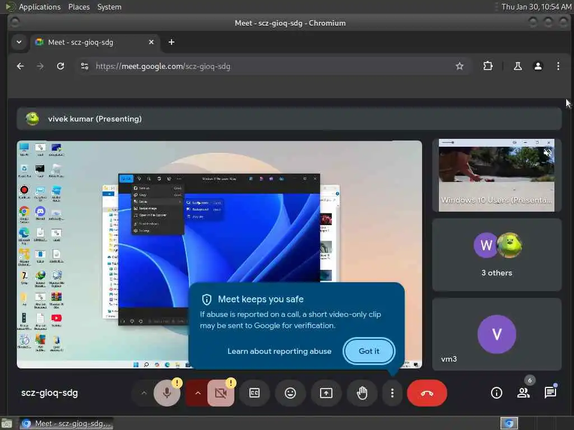
Task: Click the browser forward arrow
Action: pyautogui.click(x=40, y=66)
